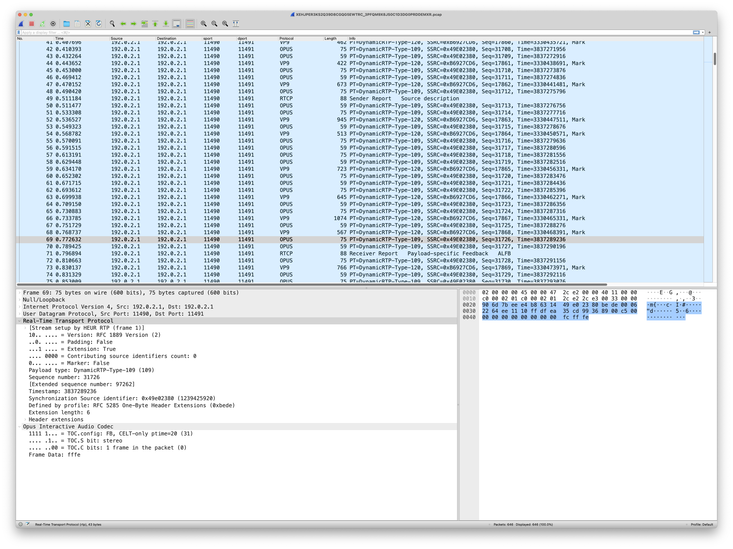Click hex row offset 0020 in bytes pane
This screenshot has width=733, height=549.
click(469, 305)
